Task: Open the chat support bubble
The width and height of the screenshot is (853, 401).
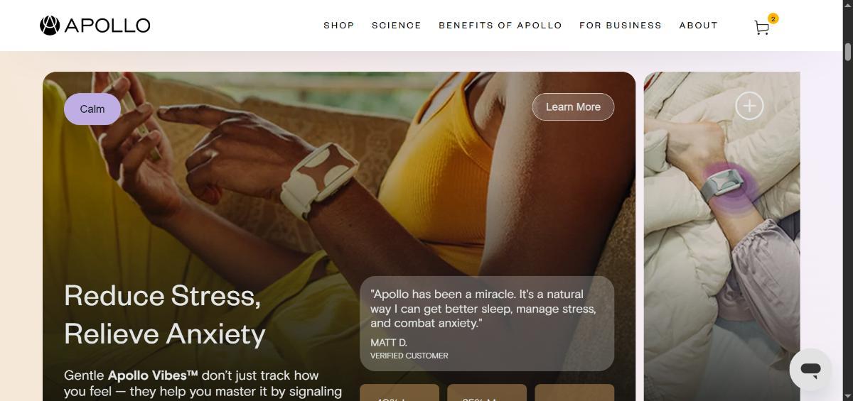Action: (810, 369)
